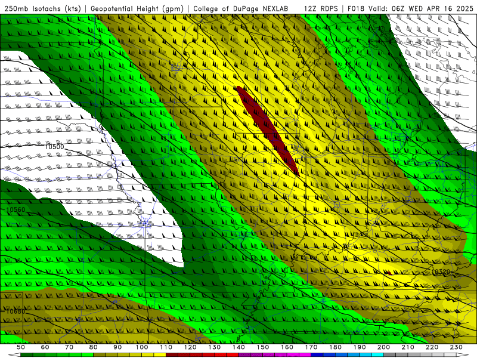Click the 10560 height contour label

pyautogui.click(x=16, y=210)
